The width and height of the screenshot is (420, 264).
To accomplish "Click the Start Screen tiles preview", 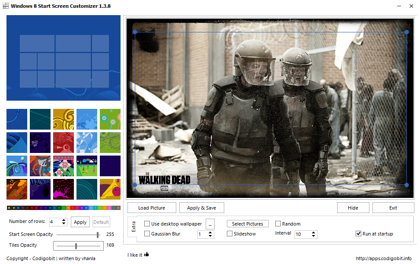I will coord(64,58).
